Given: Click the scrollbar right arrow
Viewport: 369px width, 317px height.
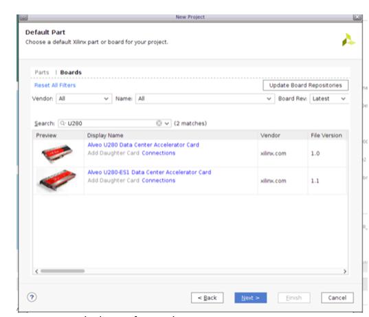Looking at the screenshot, I should pyautogui.click(x=344, y=272).
